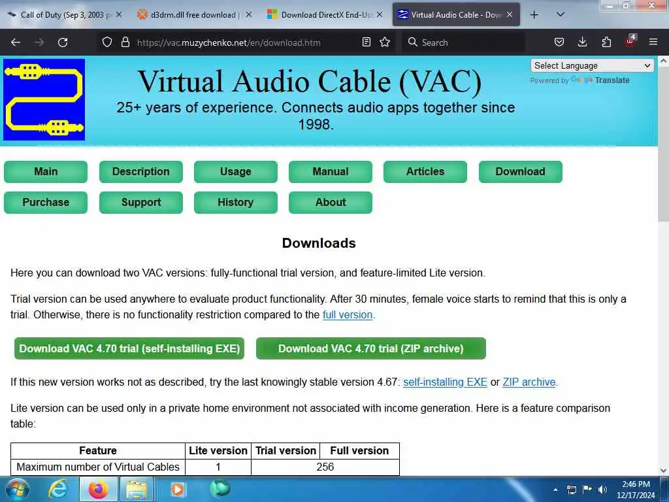Open the Windows Start orb

(x=18, y=489)
